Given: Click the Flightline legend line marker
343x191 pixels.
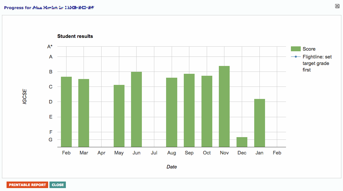Looking at the screenshot, I should tap(295, 57).
